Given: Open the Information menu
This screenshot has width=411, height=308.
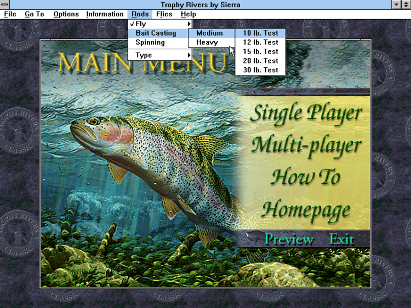Looking at the screenshot, I should tap(105, 14).
